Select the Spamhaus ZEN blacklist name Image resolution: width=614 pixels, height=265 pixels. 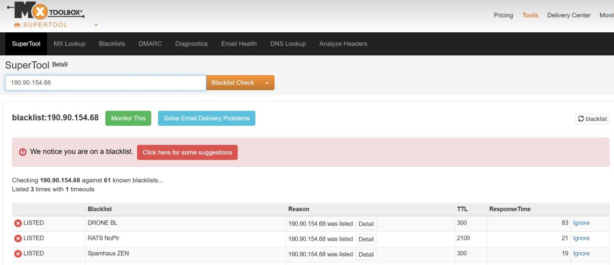tap(109, 254)
